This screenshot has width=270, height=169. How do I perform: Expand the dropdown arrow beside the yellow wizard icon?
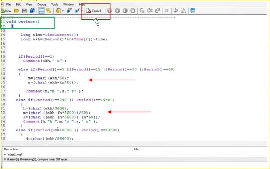coord(63,11)
